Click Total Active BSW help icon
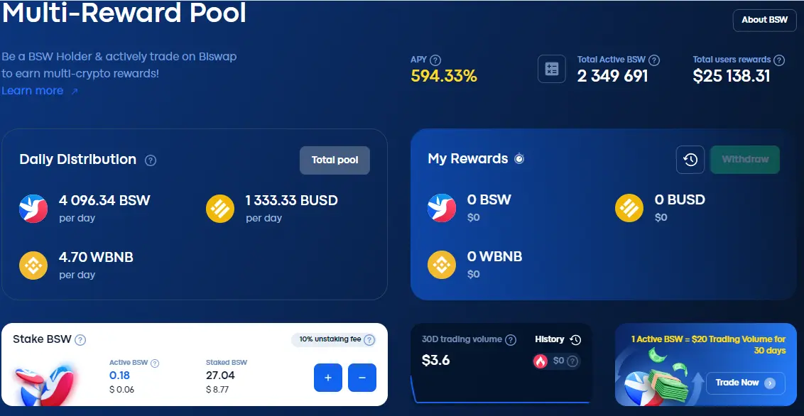 coord(654,60)
